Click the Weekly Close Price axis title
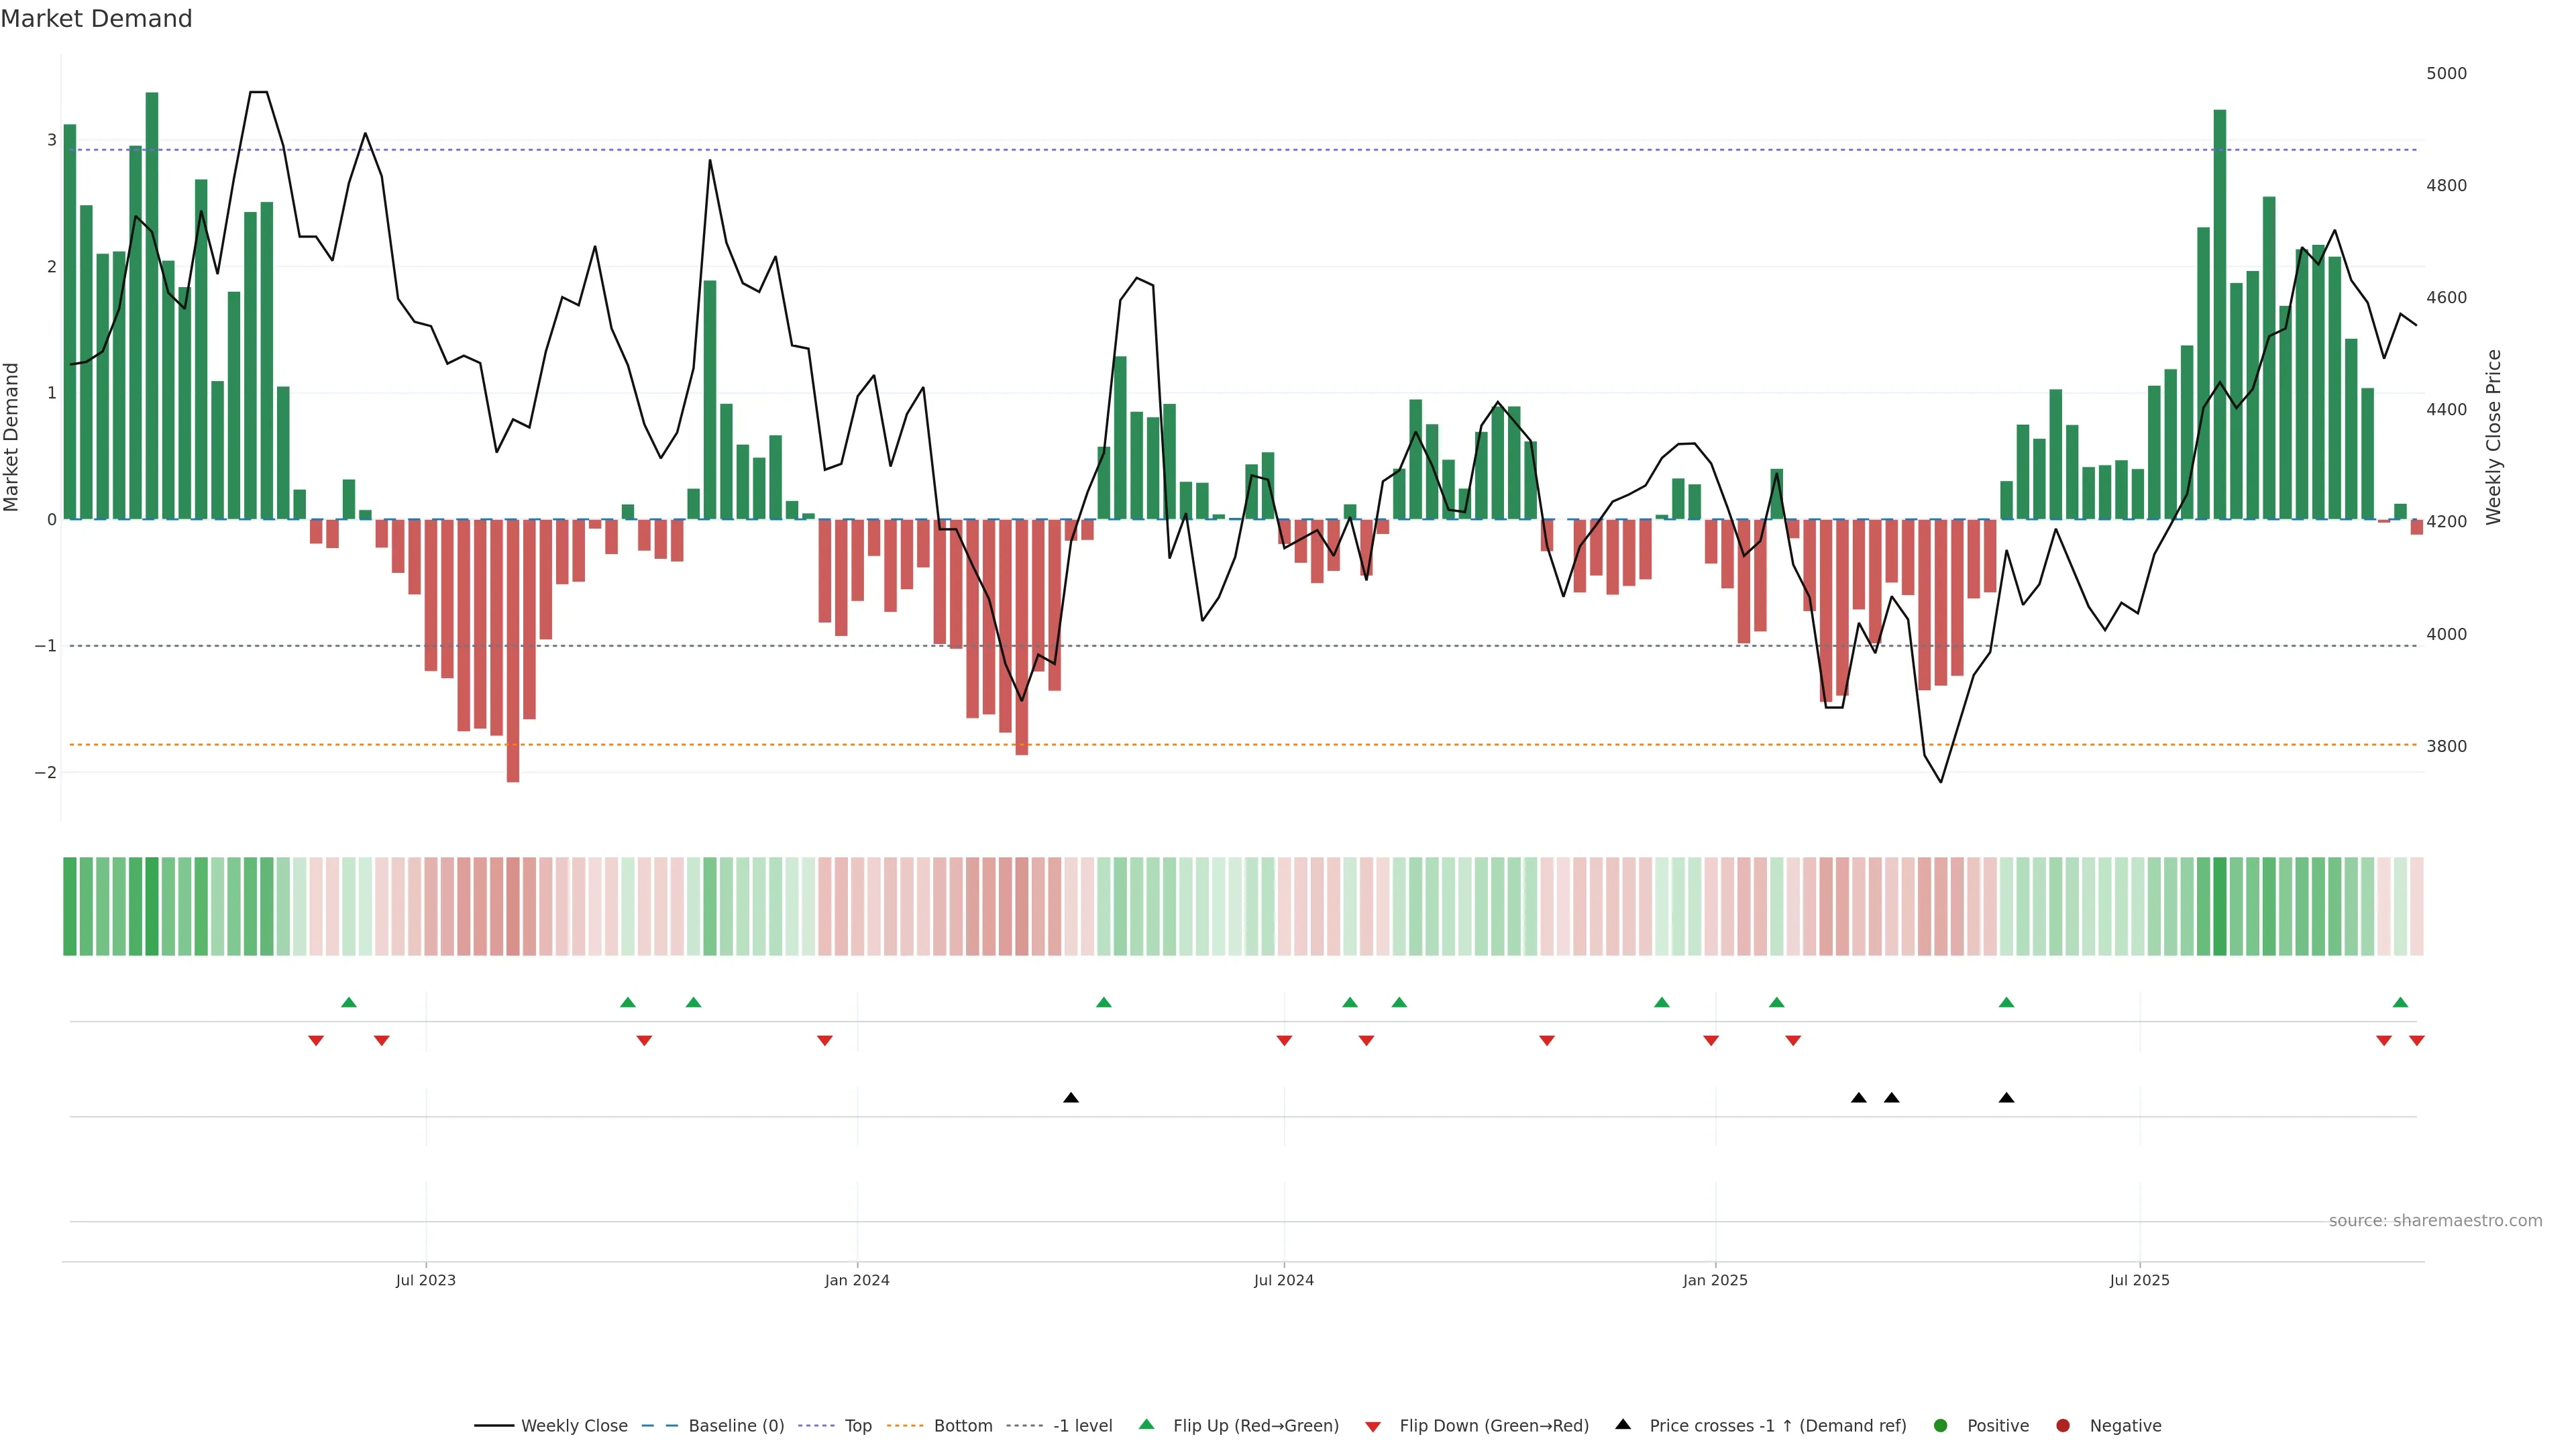2576x1449 pixels. 2494,437
